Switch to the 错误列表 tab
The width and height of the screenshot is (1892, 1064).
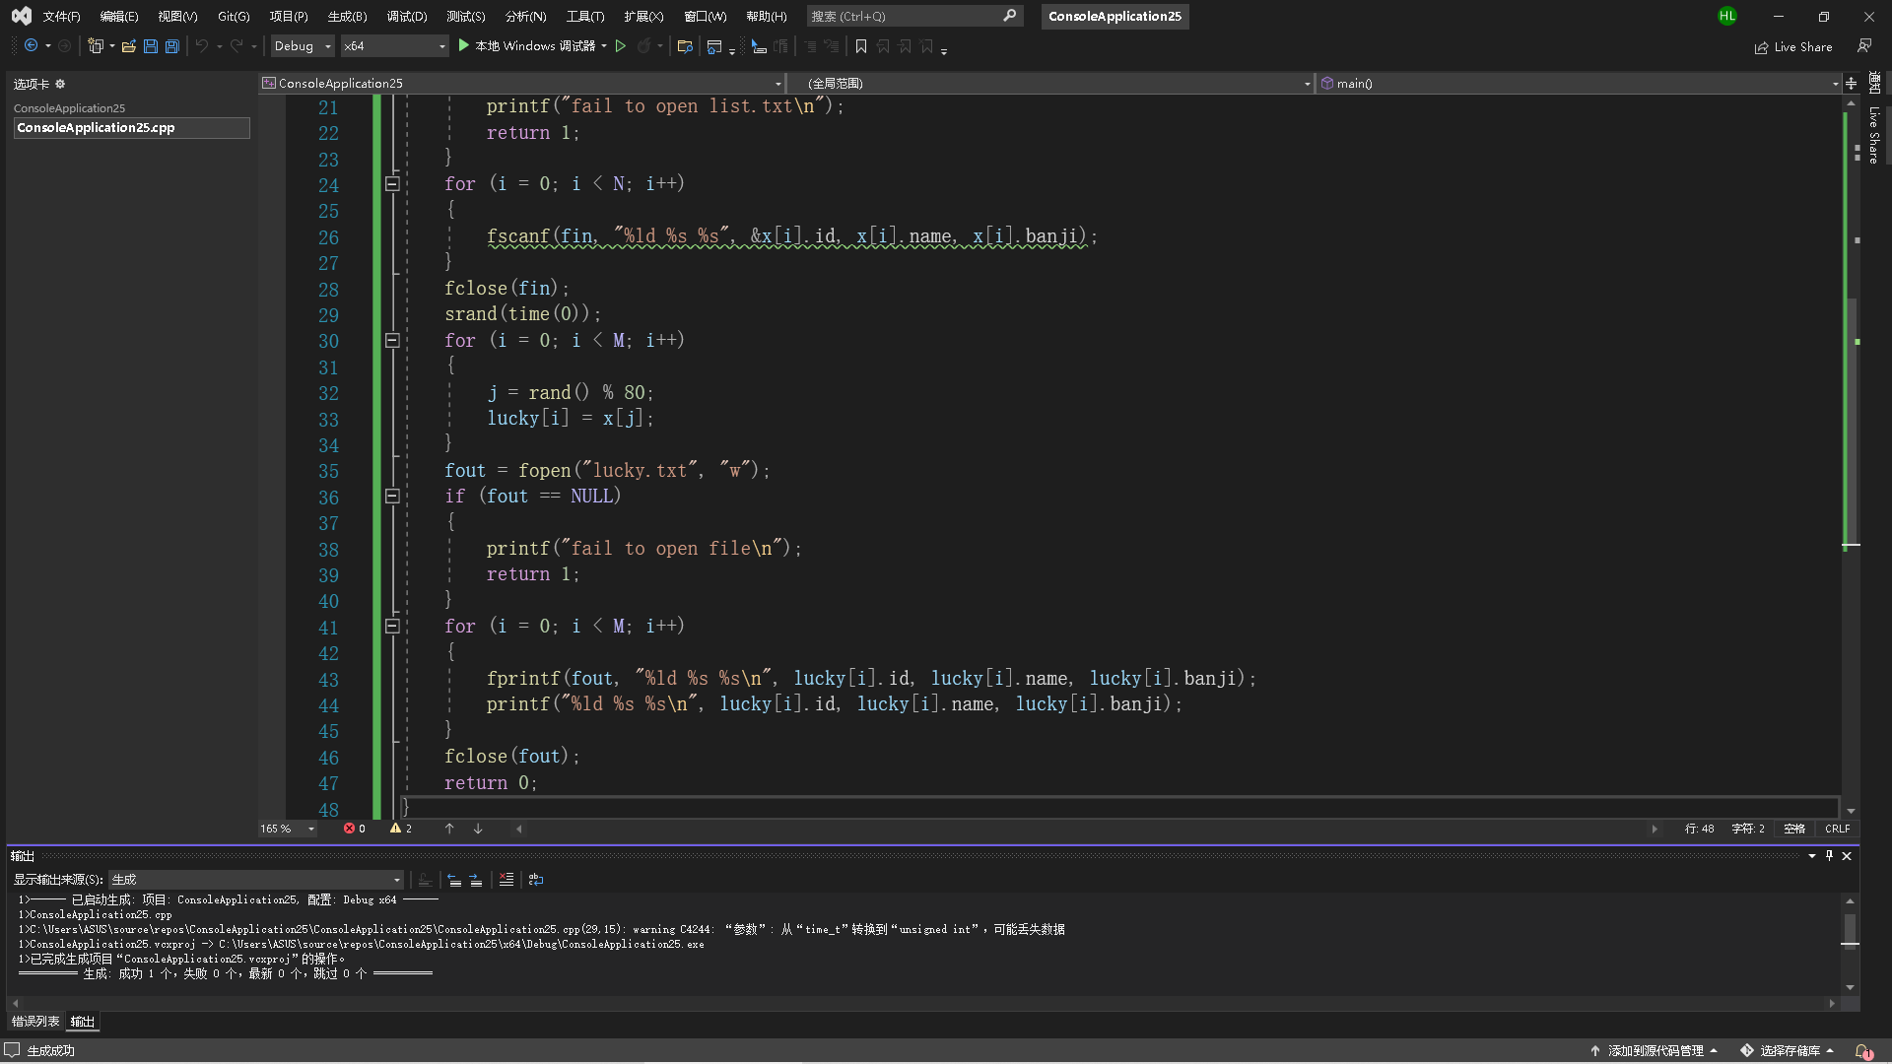(x=35, y=1022)
